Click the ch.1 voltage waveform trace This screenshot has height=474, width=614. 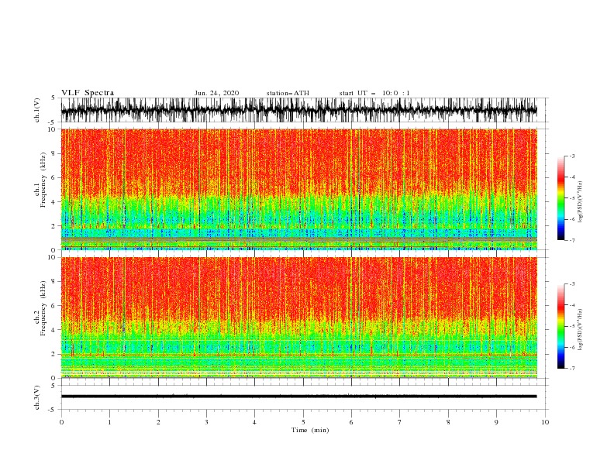(x=298, y=110)
